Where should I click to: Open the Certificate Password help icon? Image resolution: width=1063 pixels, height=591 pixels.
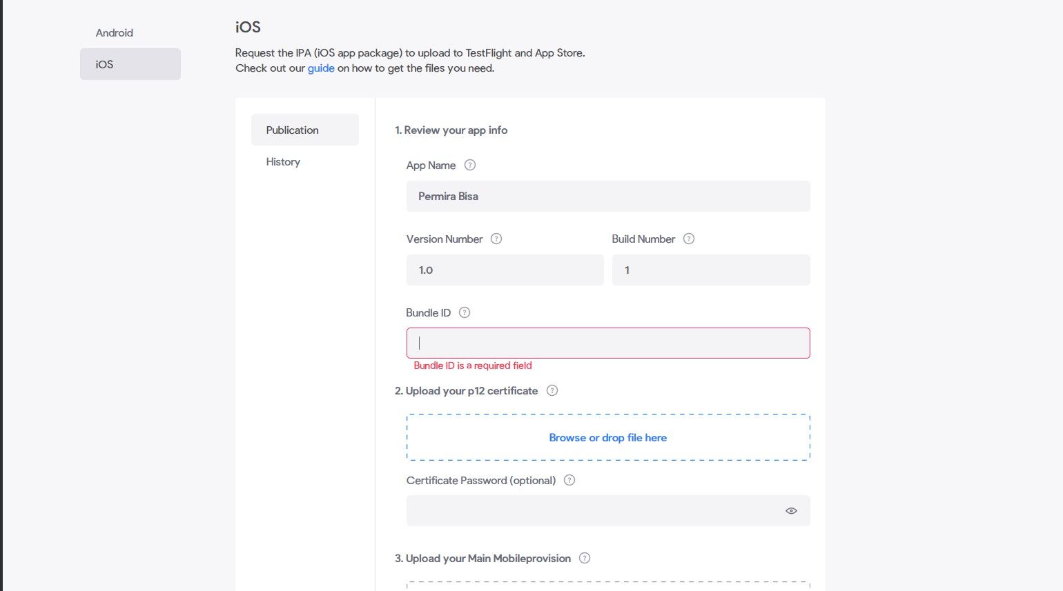pyautogui.click(x=569, y=480)
